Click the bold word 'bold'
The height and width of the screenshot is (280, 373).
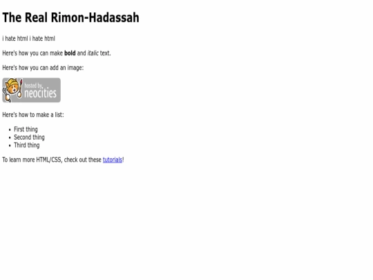pos(70,53)
